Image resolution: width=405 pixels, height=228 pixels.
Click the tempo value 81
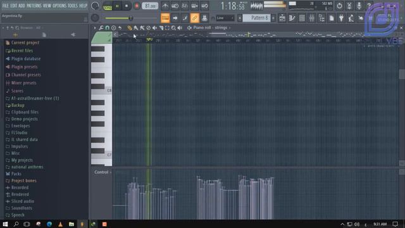[150, 6]
